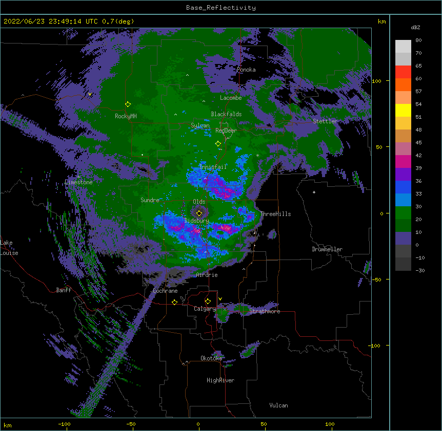Click the white plus marker north of Drumheller
The height and width of the screenshot is (431, 442).
click(314, 192)
